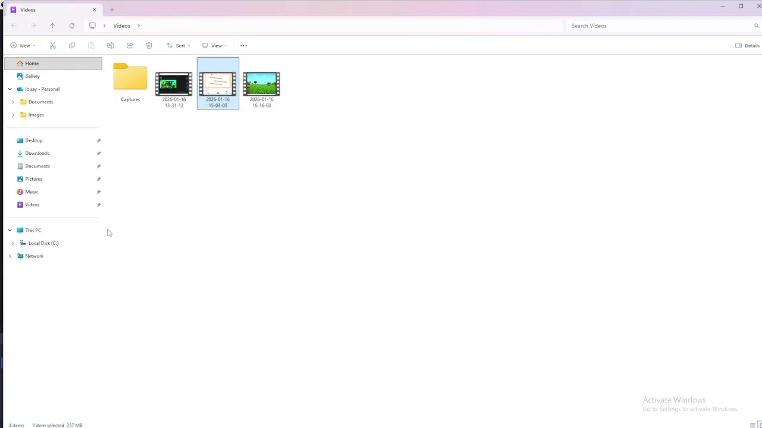Click breadcrumb chevron before Videos
The width and height of the screenshot is (762, 428).
coord(105,26)
